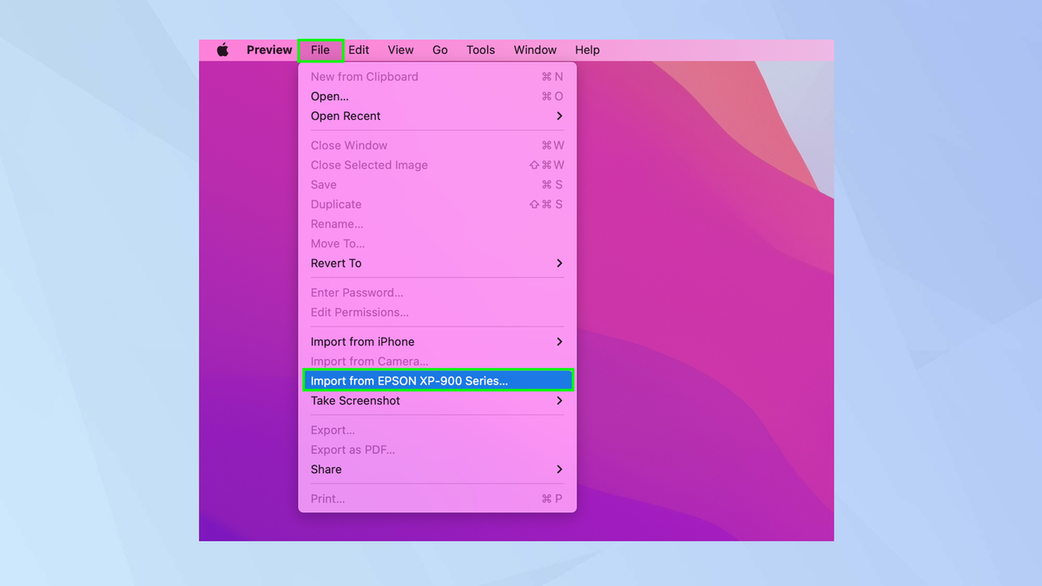1042x586 pixels.
Task: Open the Go menu
Action: point(439,49)
